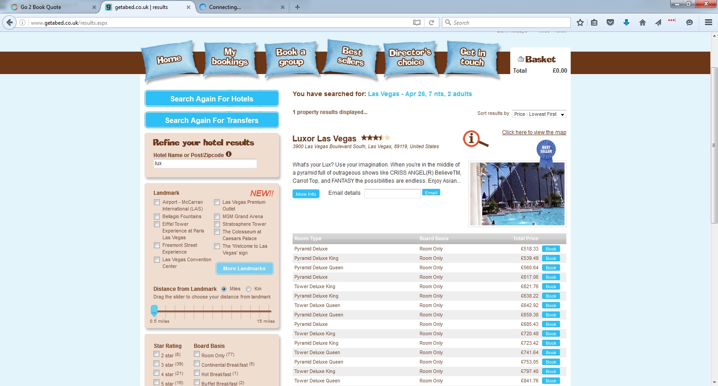Click the Email button beside the email field
The image size is (718, 386).
pos(431,193)
